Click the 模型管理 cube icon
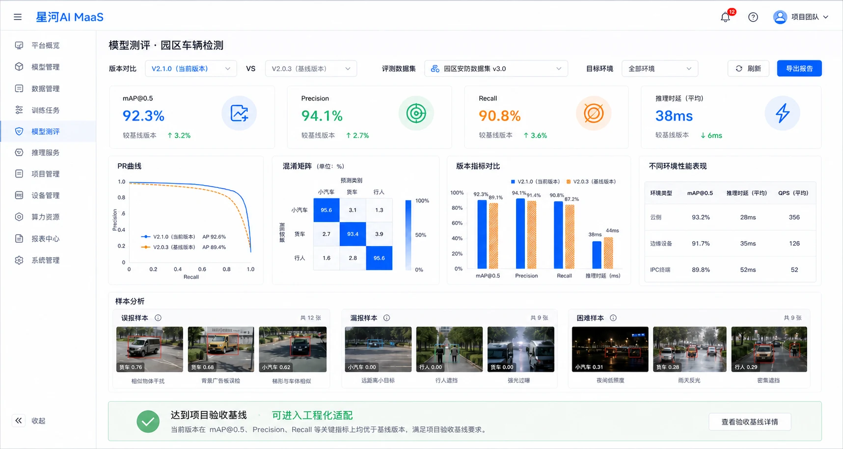The width and height of the screenshot is (843, 449). pyautogui.click(x=19, y=67)
